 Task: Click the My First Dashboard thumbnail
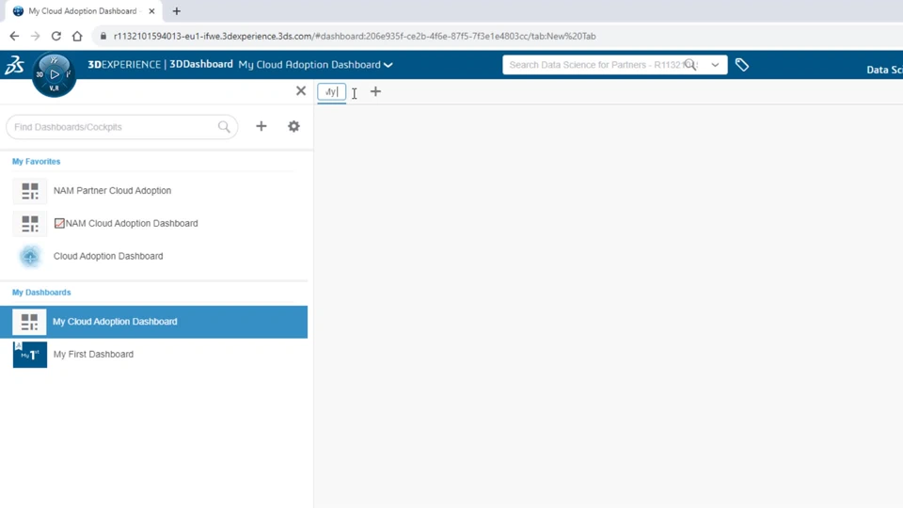tap(30, 355)
